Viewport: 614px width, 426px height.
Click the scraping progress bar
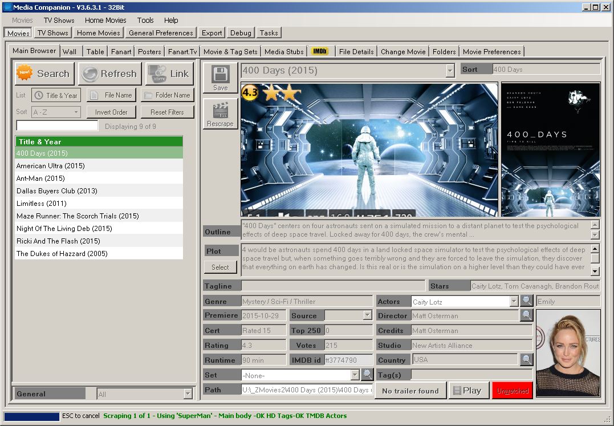tap(32, 416)
